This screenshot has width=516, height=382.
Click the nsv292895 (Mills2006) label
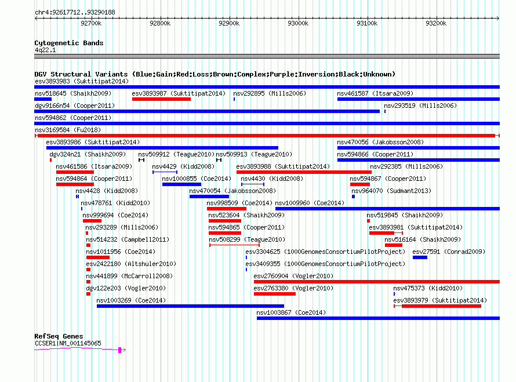270,93
